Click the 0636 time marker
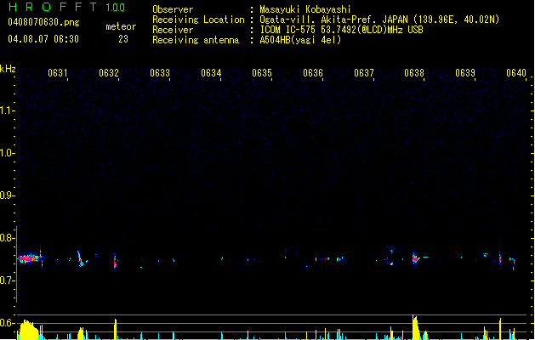 tap(313, 72)
